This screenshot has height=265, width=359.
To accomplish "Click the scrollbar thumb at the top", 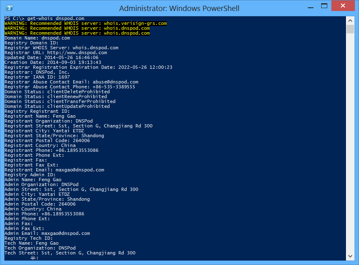I will 350,29.
